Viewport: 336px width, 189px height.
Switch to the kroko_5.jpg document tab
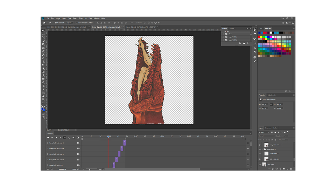tap(141, 27)
